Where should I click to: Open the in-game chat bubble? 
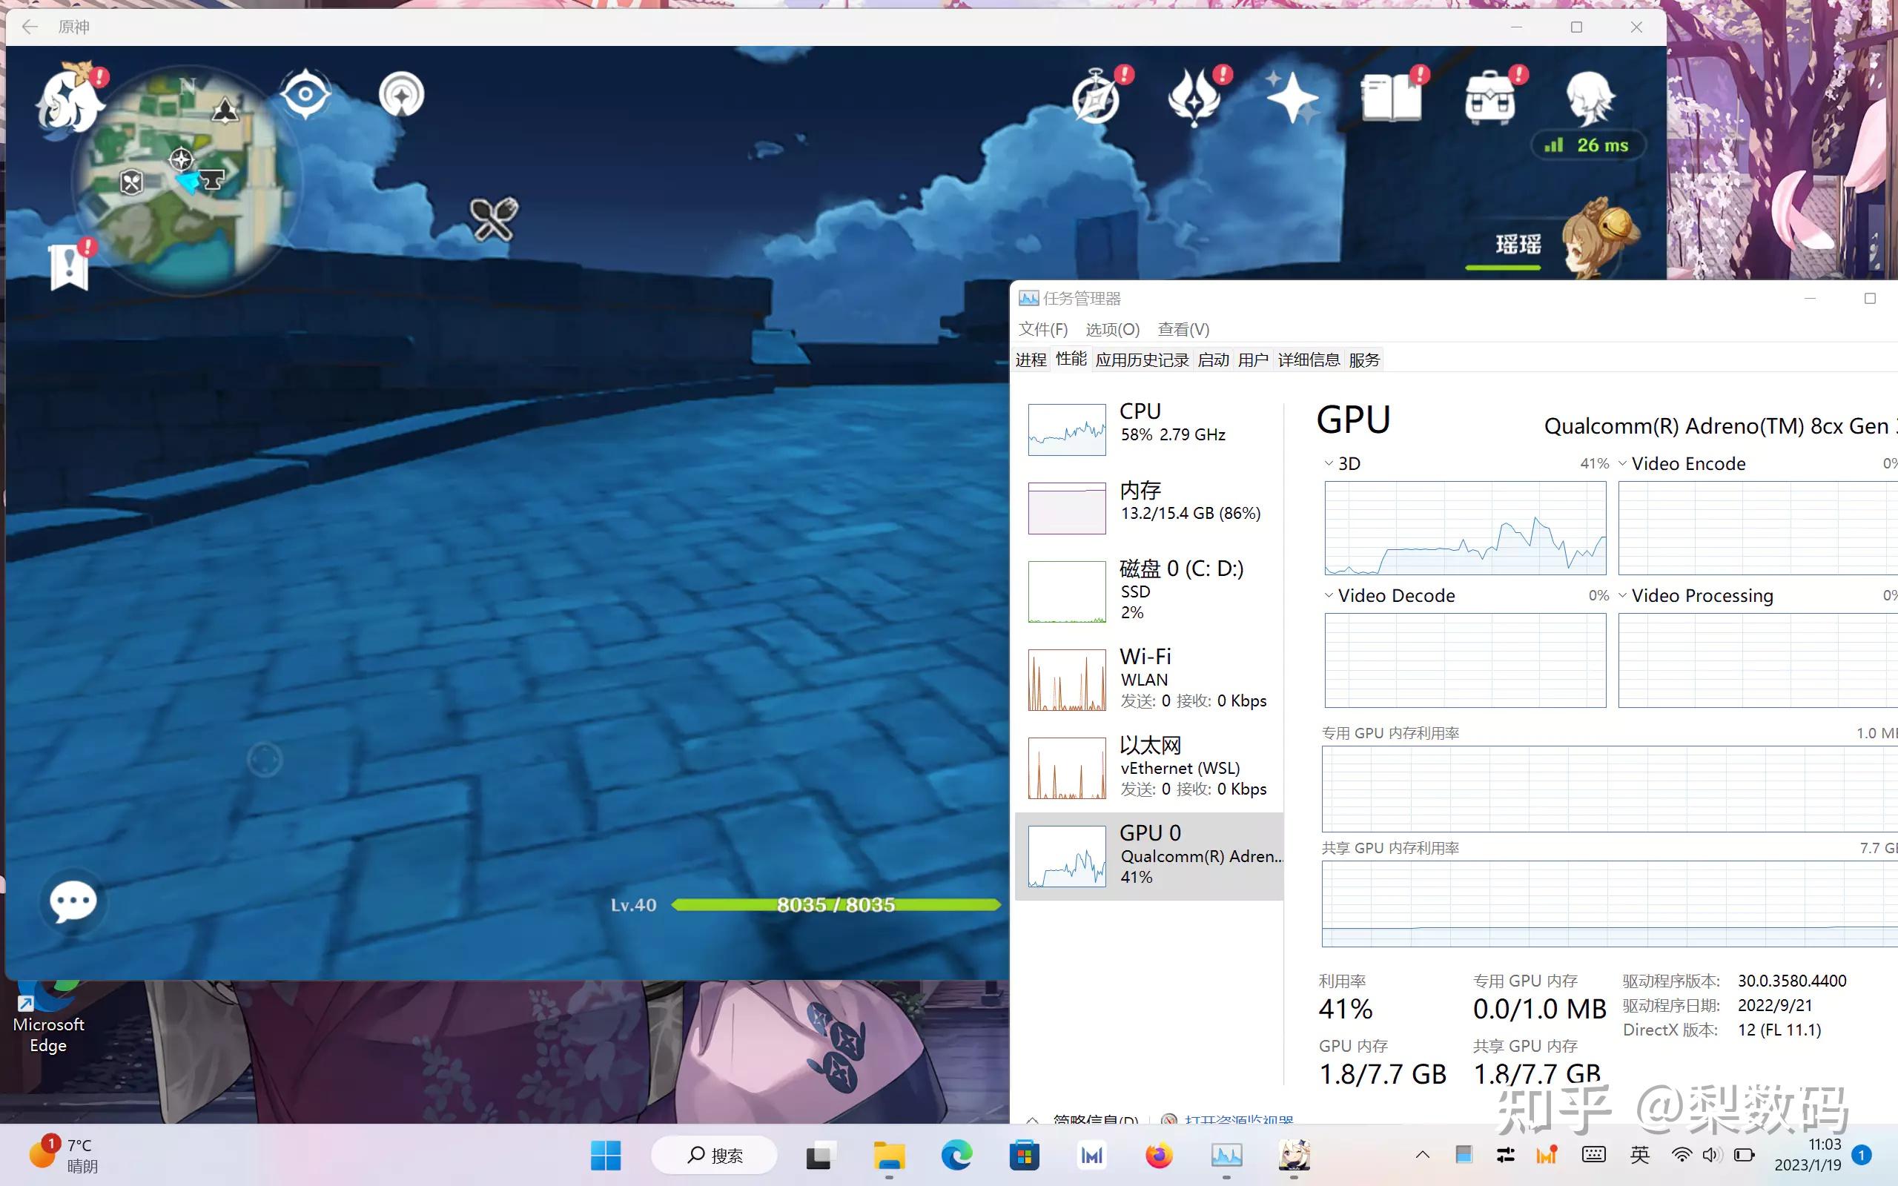pos(73,901)
